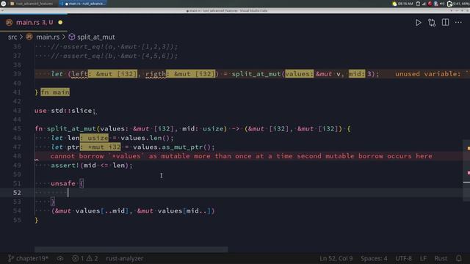Click the borrow error message on line 48
The width and height of the screenshot is (470, 264).
tap(242, 156)
